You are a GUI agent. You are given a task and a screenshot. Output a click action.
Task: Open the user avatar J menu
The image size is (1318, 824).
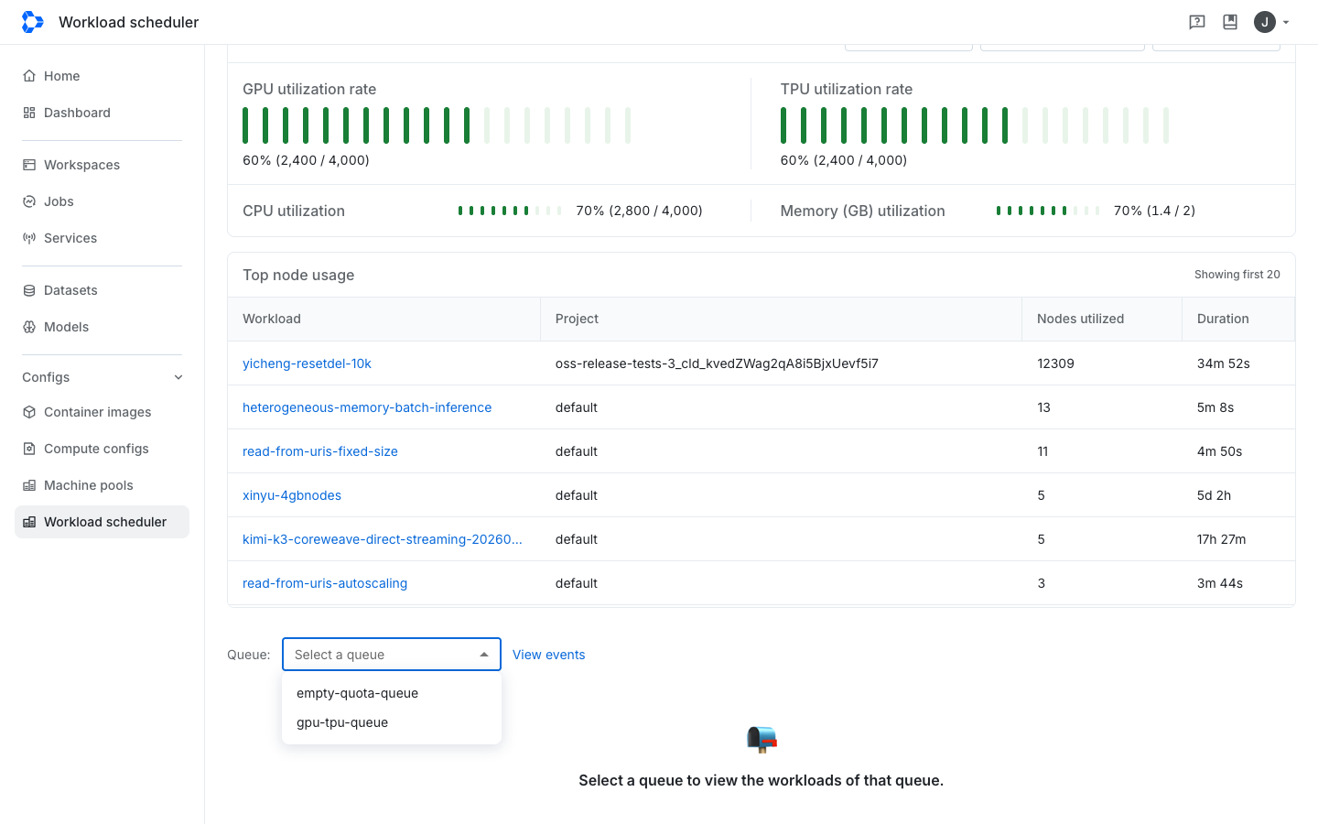[x=1265, y=22]
